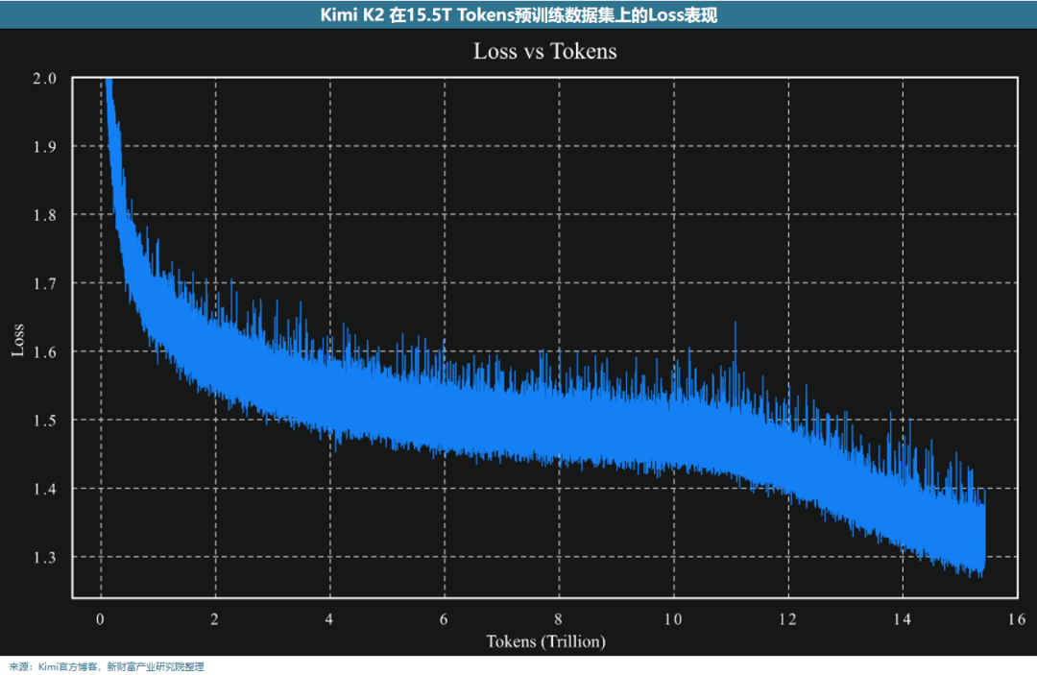1037x675 pixels.
Task: Click the x-axis tick value 8
Action: (558, 619)
